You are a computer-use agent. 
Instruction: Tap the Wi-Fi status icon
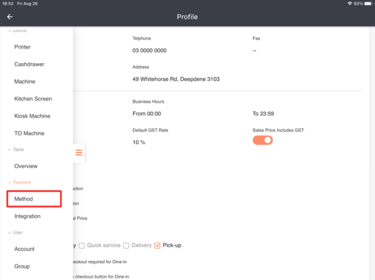coord(350,4)
